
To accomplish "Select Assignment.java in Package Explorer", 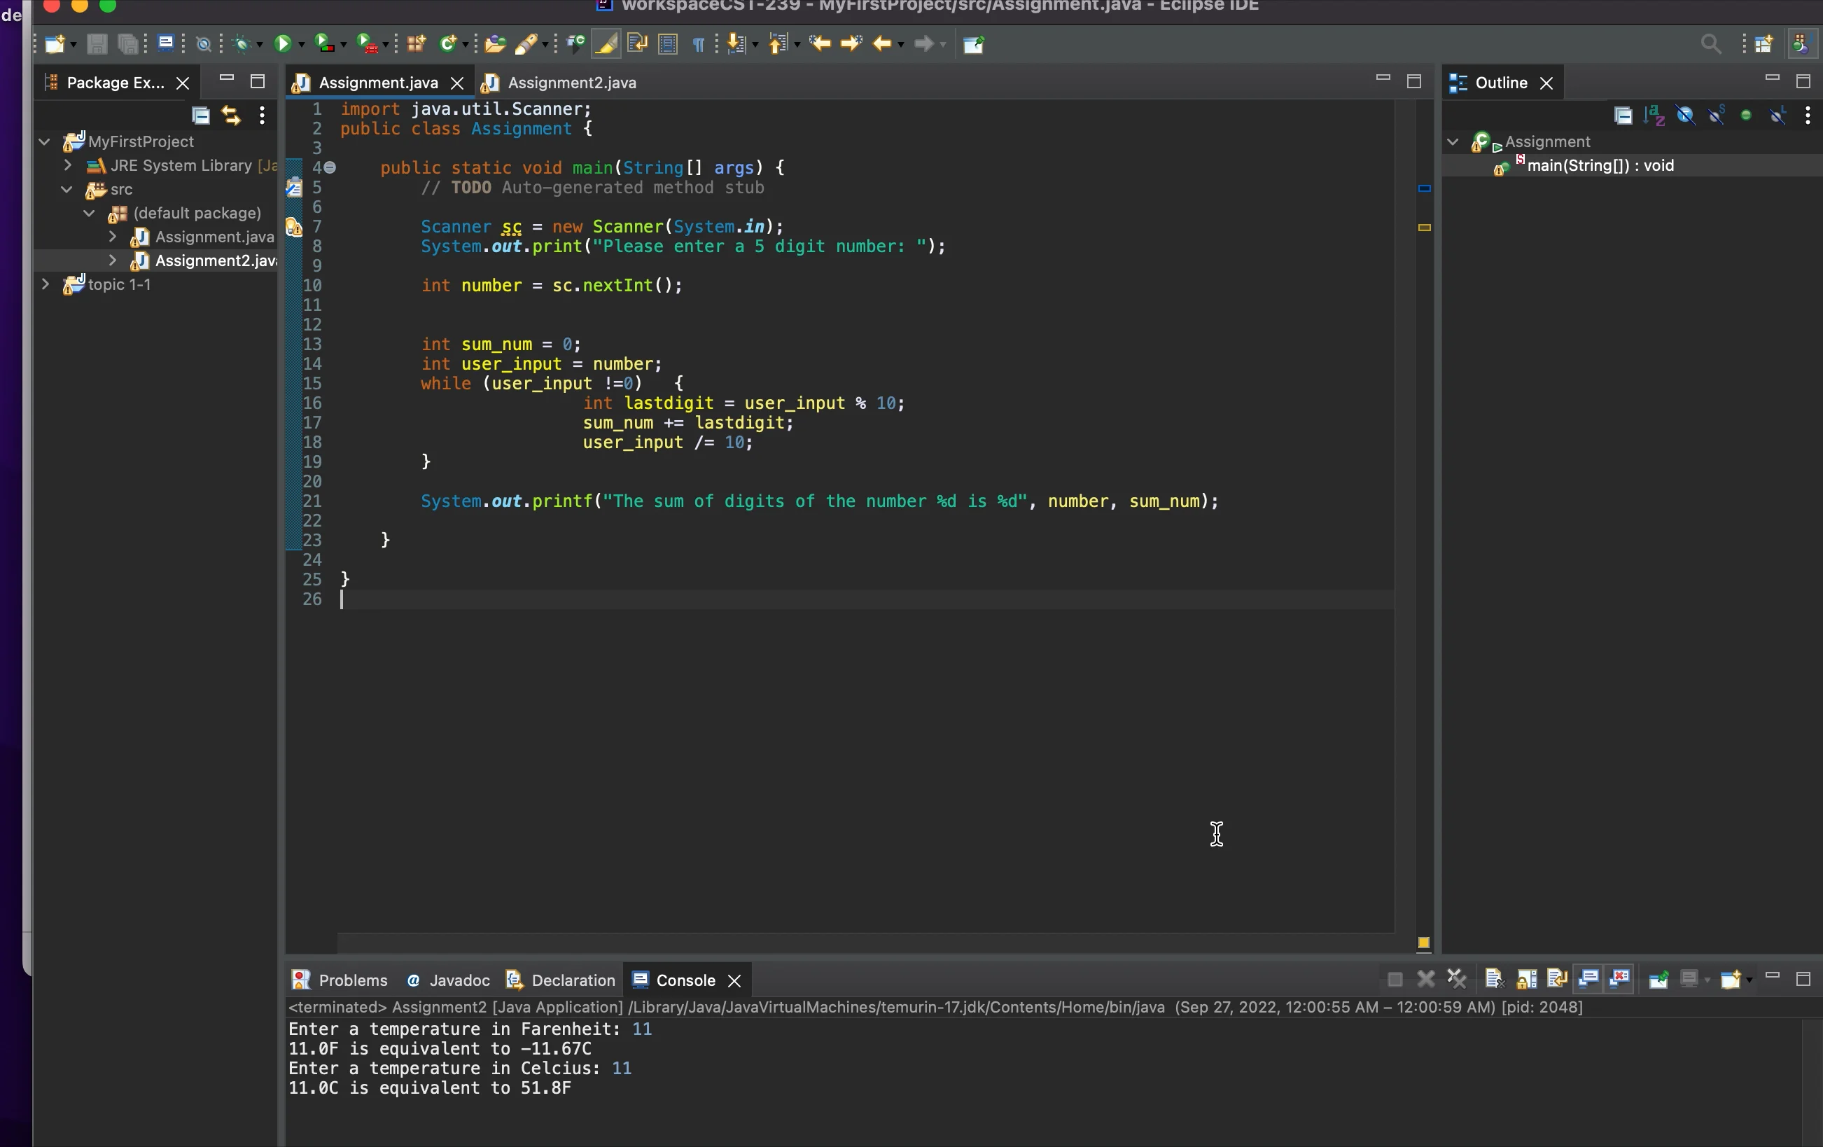I will [214, 237].
